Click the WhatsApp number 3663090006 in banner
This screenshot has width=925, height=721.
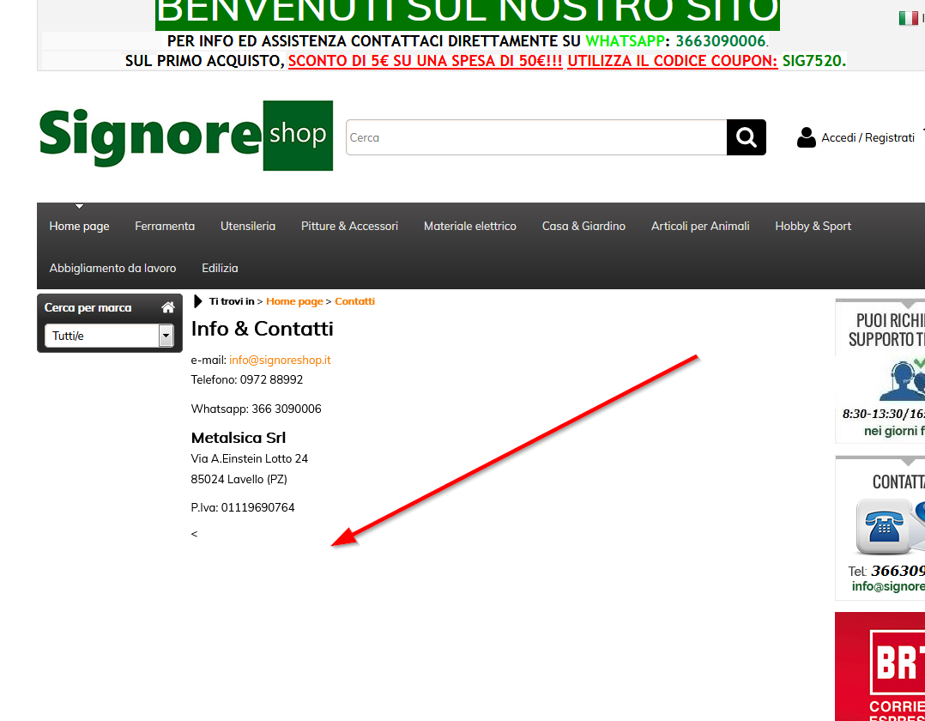[x=720, y=41]
